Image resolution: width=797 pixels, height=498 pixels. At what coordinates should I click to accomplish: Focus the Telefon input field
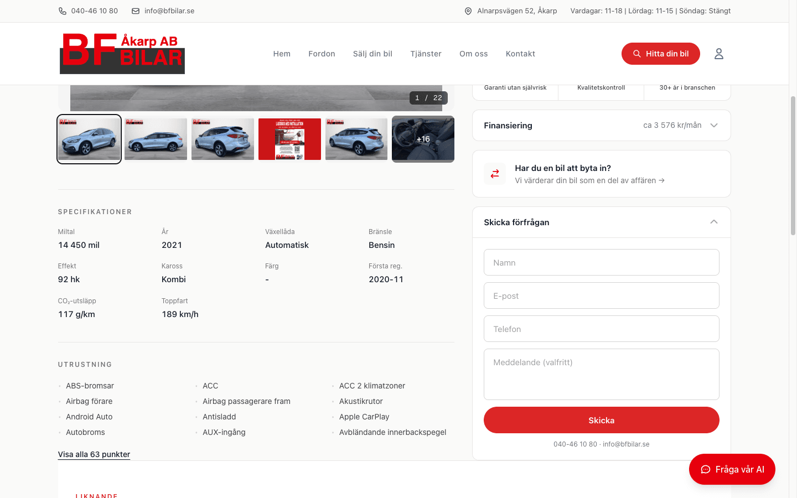click(x=602, y=329)
